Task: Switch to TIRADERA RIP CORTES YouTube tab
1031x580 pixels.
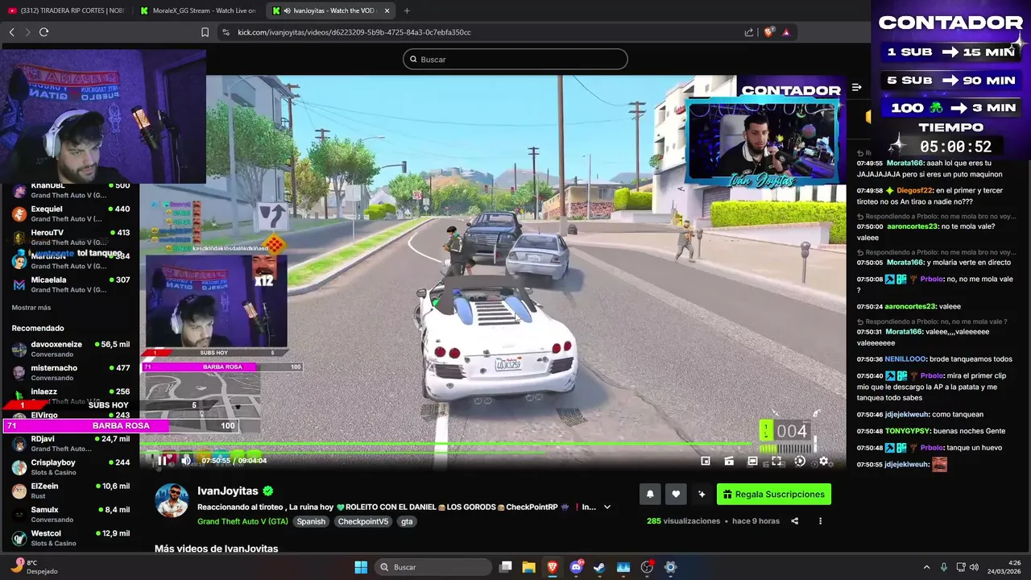Action: point(65,10)
